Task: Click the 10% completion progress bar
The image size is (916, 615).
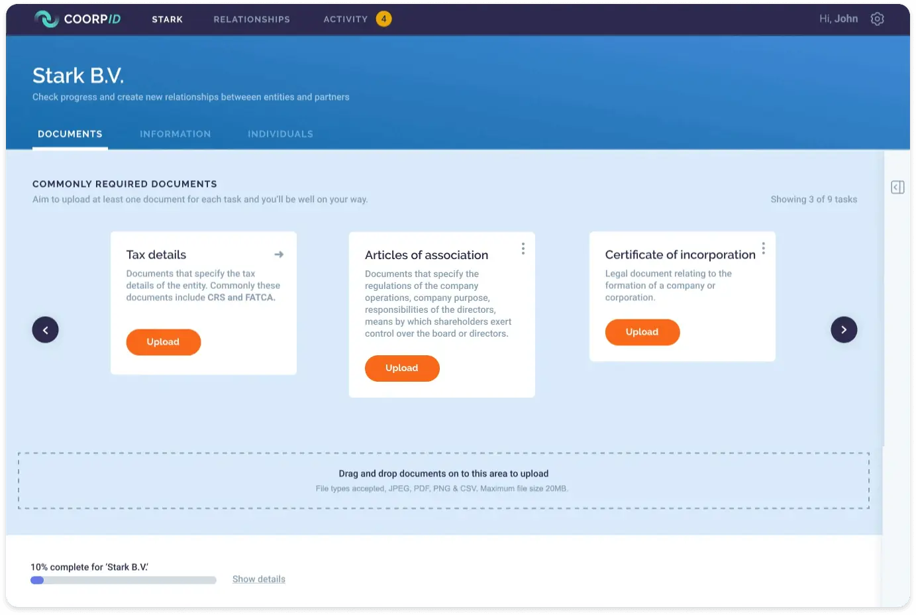Action: point(123,581)
